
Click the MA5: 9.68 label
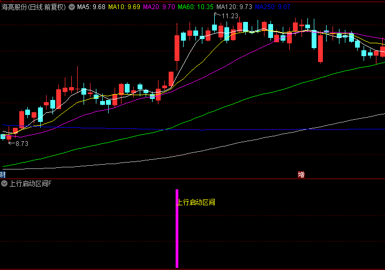pyautogui.click(x=92, y=7)
